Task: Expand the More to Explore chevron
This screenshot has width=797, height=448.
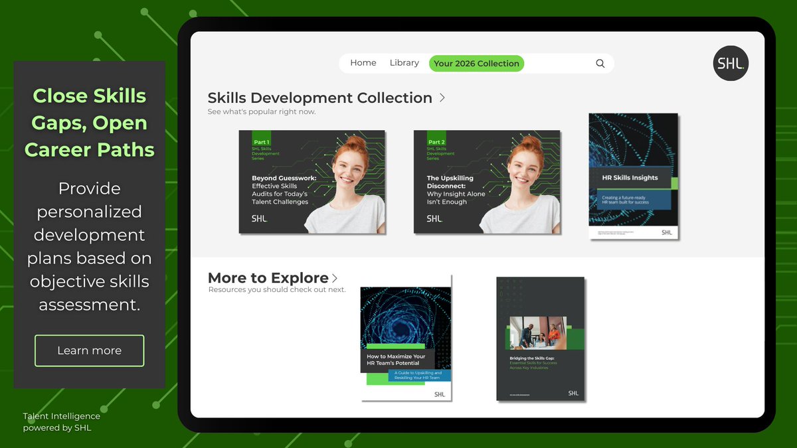Action: [x=335, y=278]
